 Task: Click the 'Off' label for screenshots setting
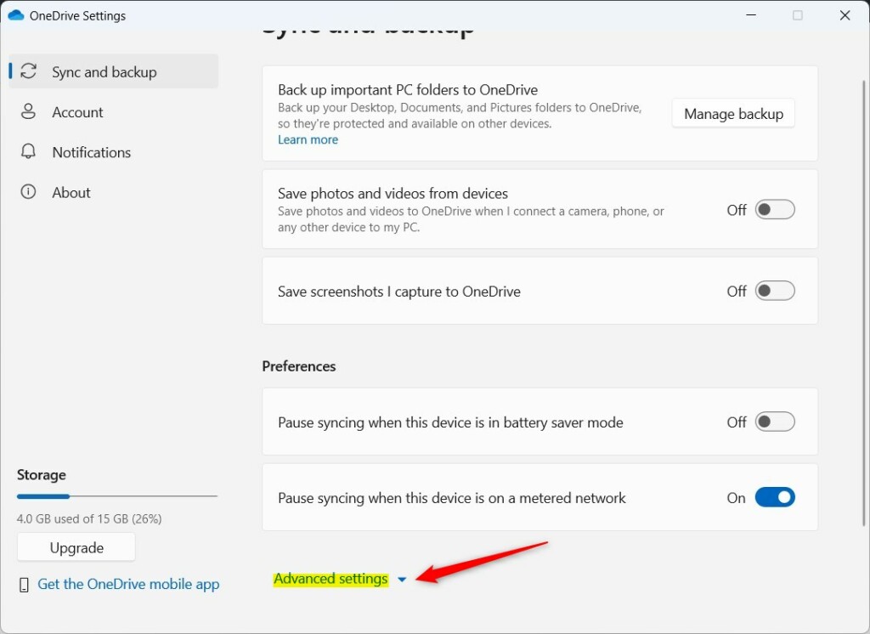737,292
